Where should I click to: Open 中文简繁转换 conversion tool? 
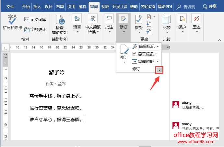pos(93,24)
